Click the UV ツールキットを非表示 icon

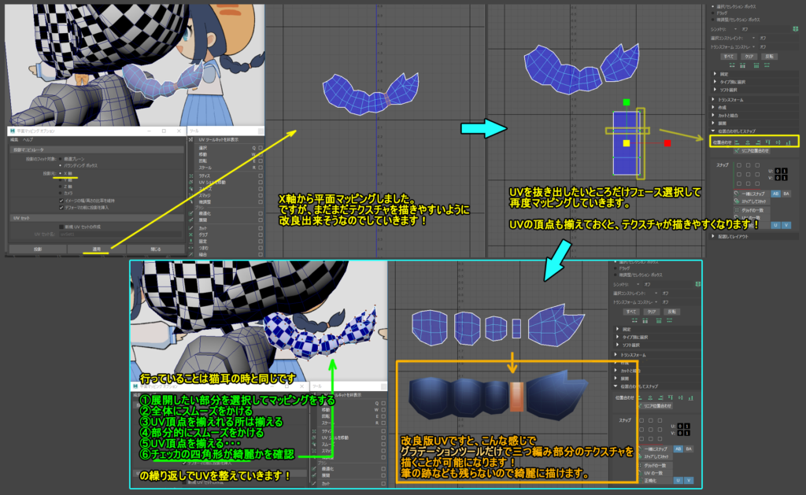click(191, 140)
